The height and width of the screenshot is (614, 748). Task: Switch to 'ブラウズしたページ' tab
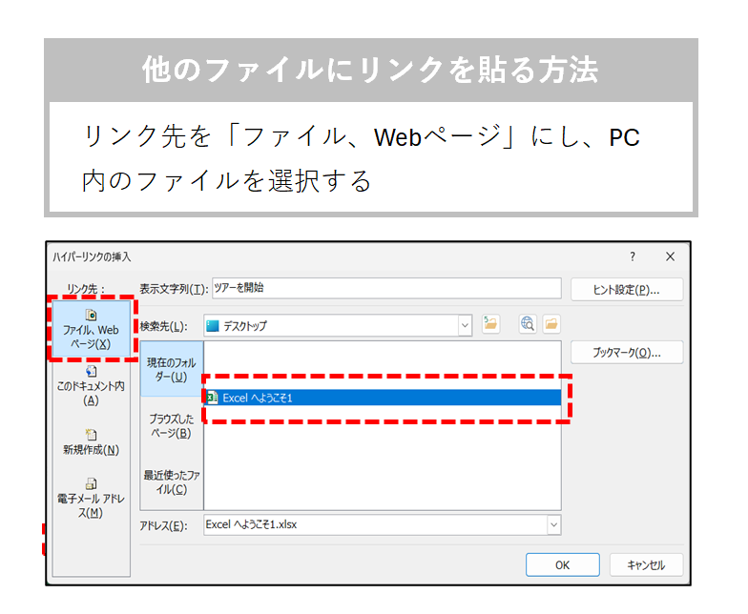click(x=172, y=425)
